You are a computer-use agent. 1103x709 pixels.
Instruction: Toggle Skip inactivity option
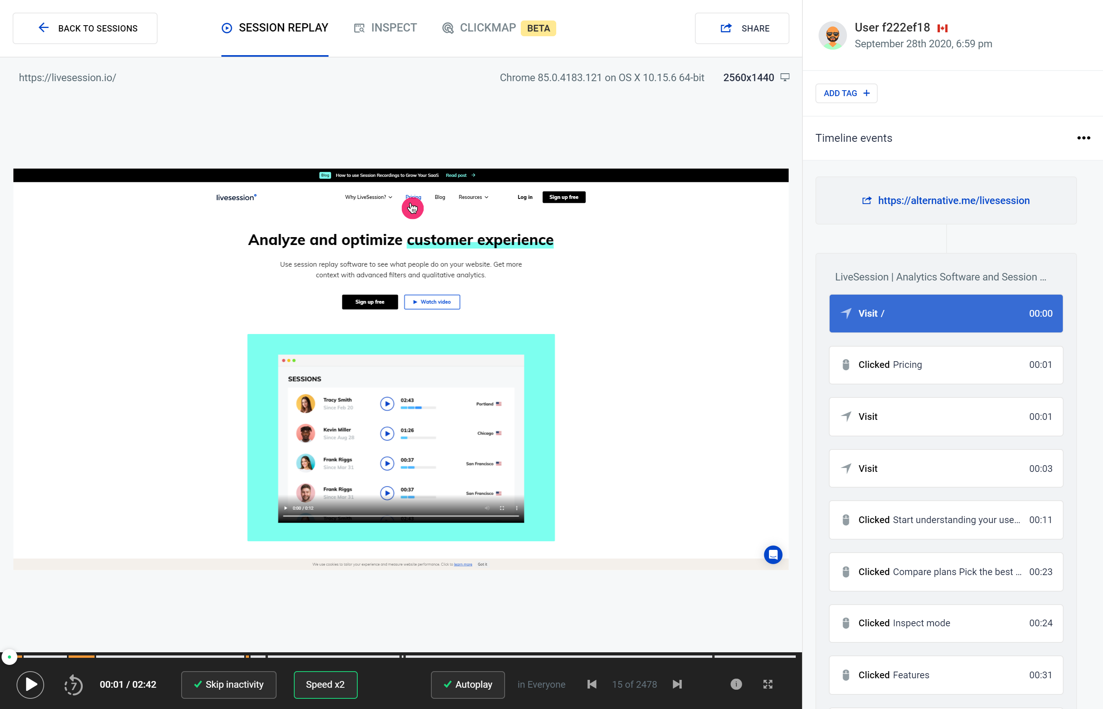229,685
